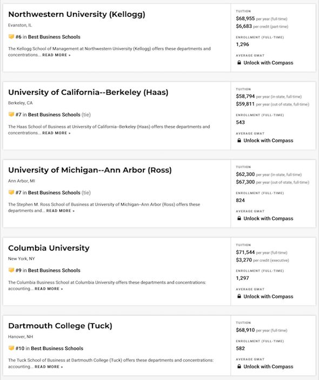
Task: Expand Read More for Columbia Business School
Action: tap(49, 289)
